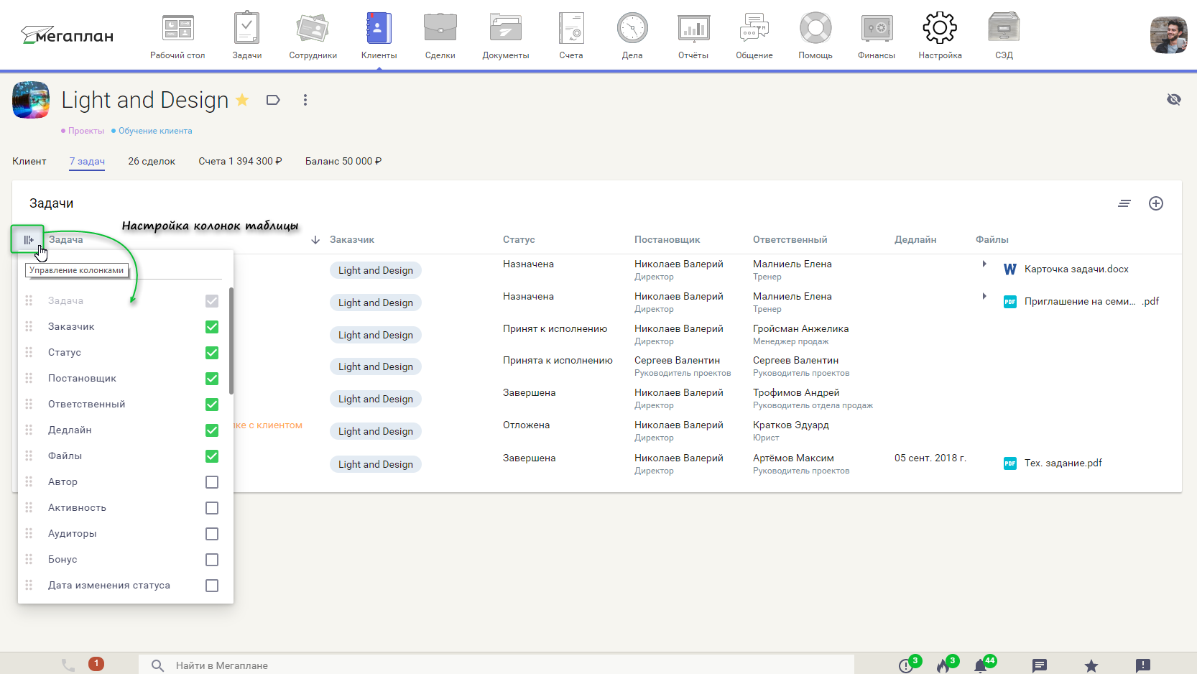This screenshot has height=674, width=1197.
Task: Uncheck the Заказчик column checkbox
Action: [212, 327]
